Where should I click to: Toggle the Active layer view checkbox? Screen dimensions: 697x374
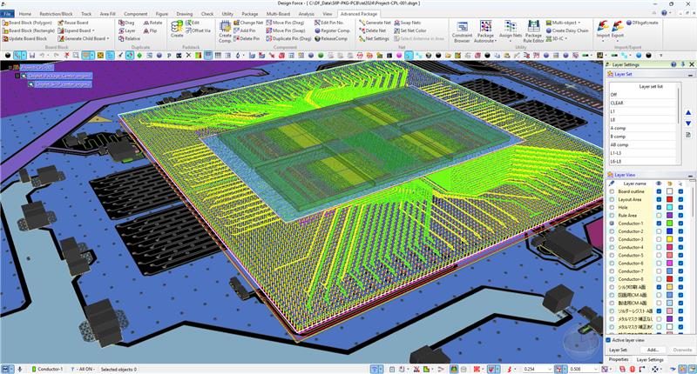608,340
